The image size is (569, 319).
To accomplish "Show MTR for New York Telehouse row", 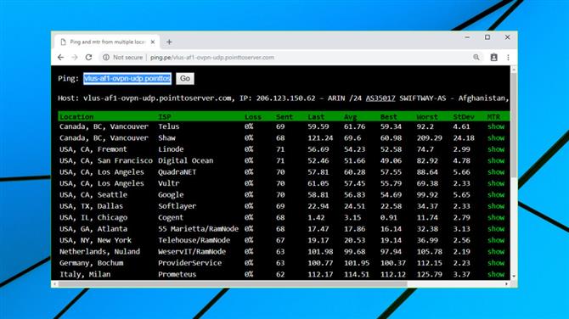I will [x=496, y=240].
